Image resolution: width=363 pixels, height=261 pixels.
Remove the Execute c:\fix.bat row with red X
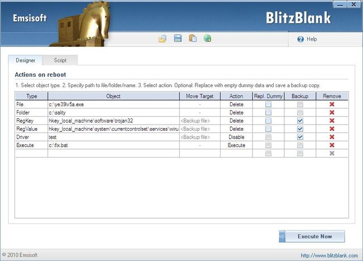tap(332, 145)
